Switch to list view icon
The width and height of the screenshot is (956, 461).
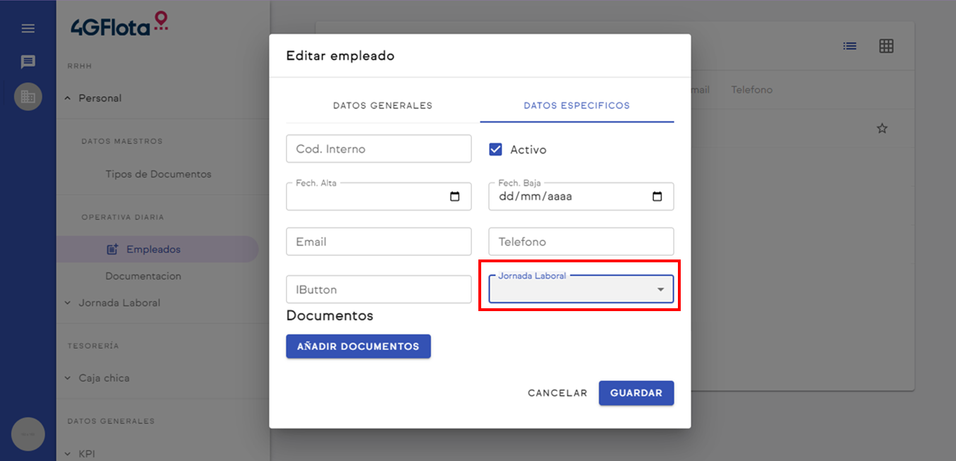850,46
